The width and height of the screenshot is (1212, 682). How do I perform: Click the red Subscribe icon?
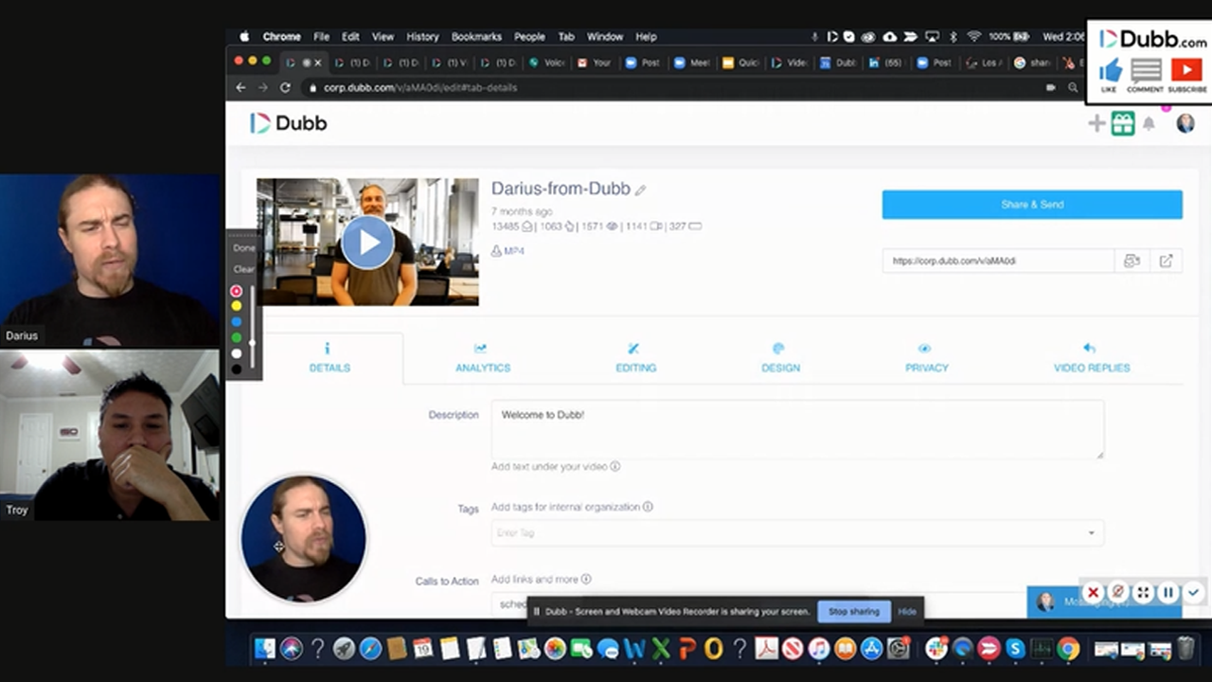[x=1186, y=71]
